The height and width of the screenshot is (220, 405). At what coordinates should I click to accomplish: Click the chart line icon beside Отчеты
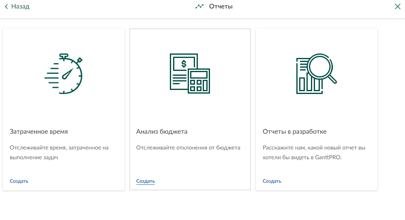tap(199, 6)
